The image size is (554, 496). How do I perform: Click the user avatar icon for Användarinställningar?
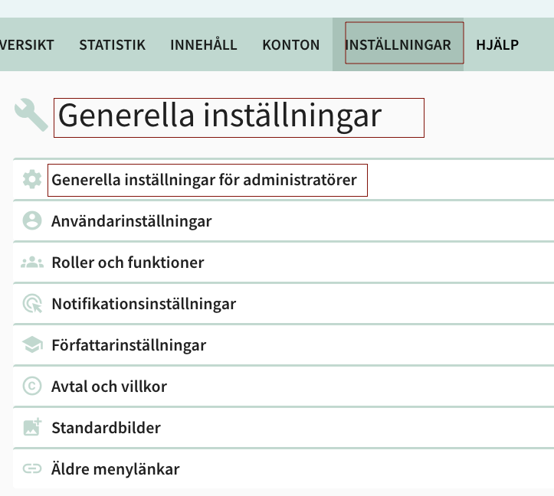point(31,221)
